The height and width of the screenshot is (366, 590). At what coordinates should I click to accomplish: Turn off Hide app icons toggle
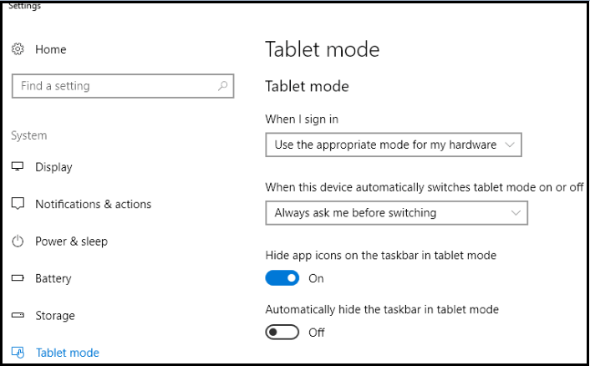pos(282,278)
